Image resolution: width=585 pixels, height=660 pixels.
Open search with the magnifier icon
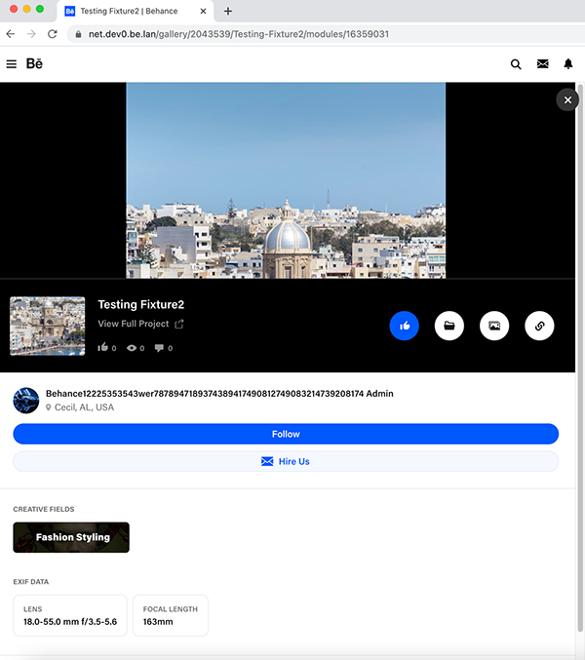point(516,64)
